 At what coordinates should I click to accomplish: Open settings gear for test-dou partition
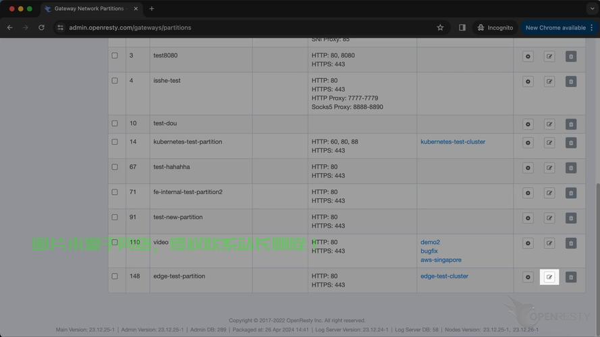(528, 125)
